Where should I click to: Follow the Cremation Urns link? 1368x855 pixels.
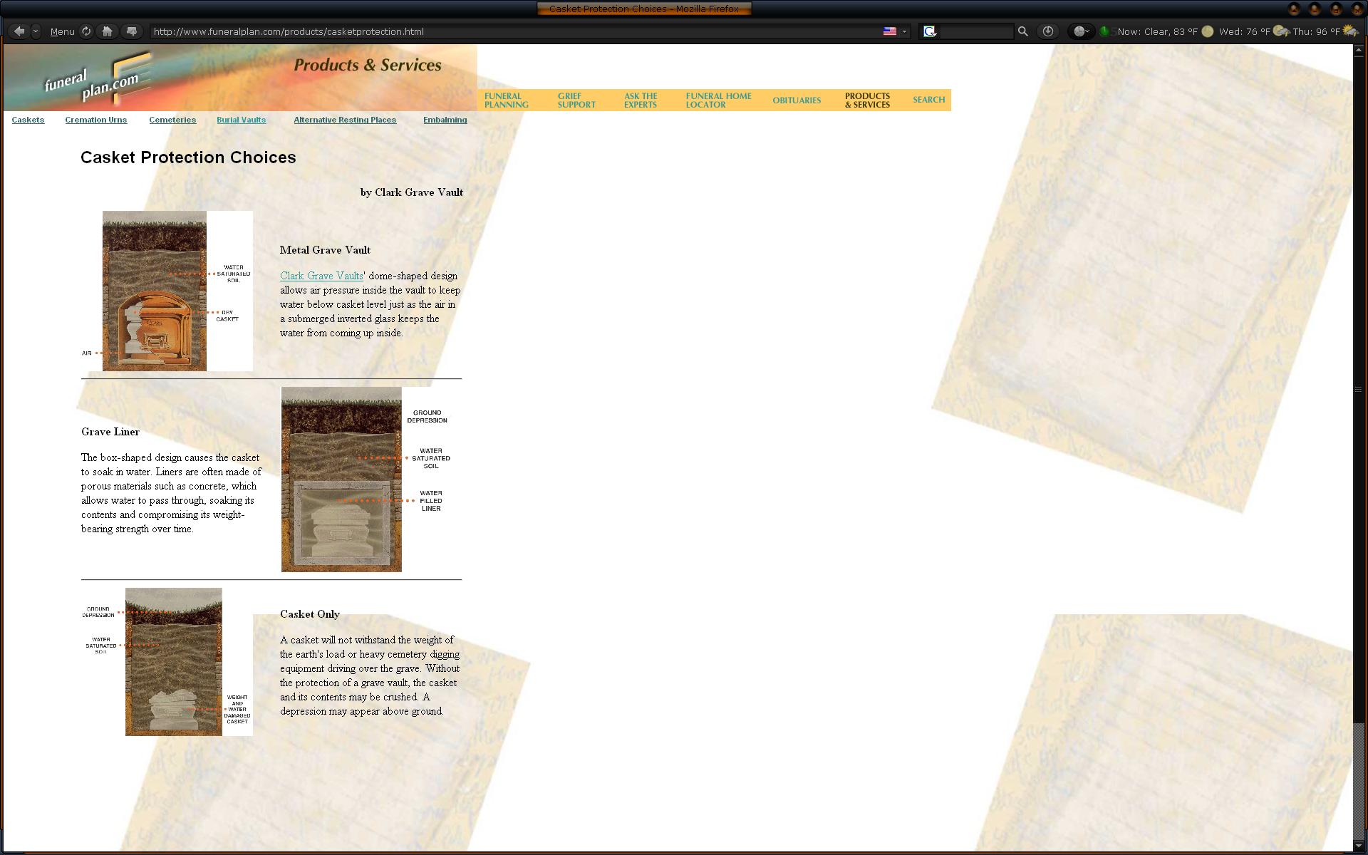(96, 120)
